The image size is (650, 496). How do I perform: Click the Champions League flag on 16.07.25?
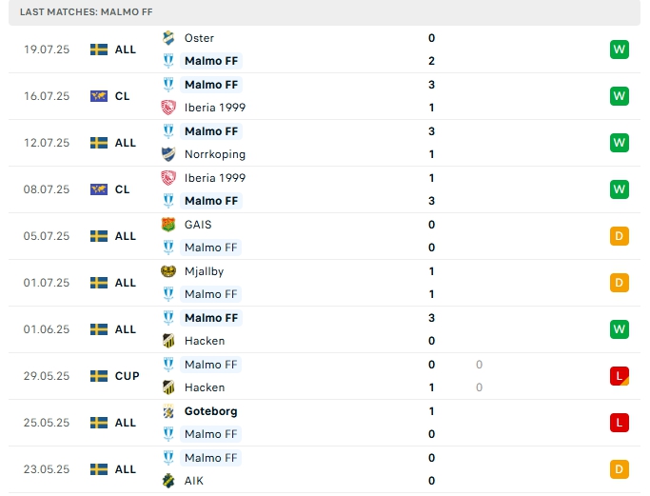(x=99, y=96)
